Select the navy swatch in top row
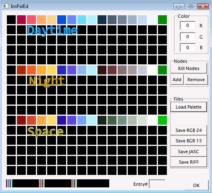 (102, 20)
